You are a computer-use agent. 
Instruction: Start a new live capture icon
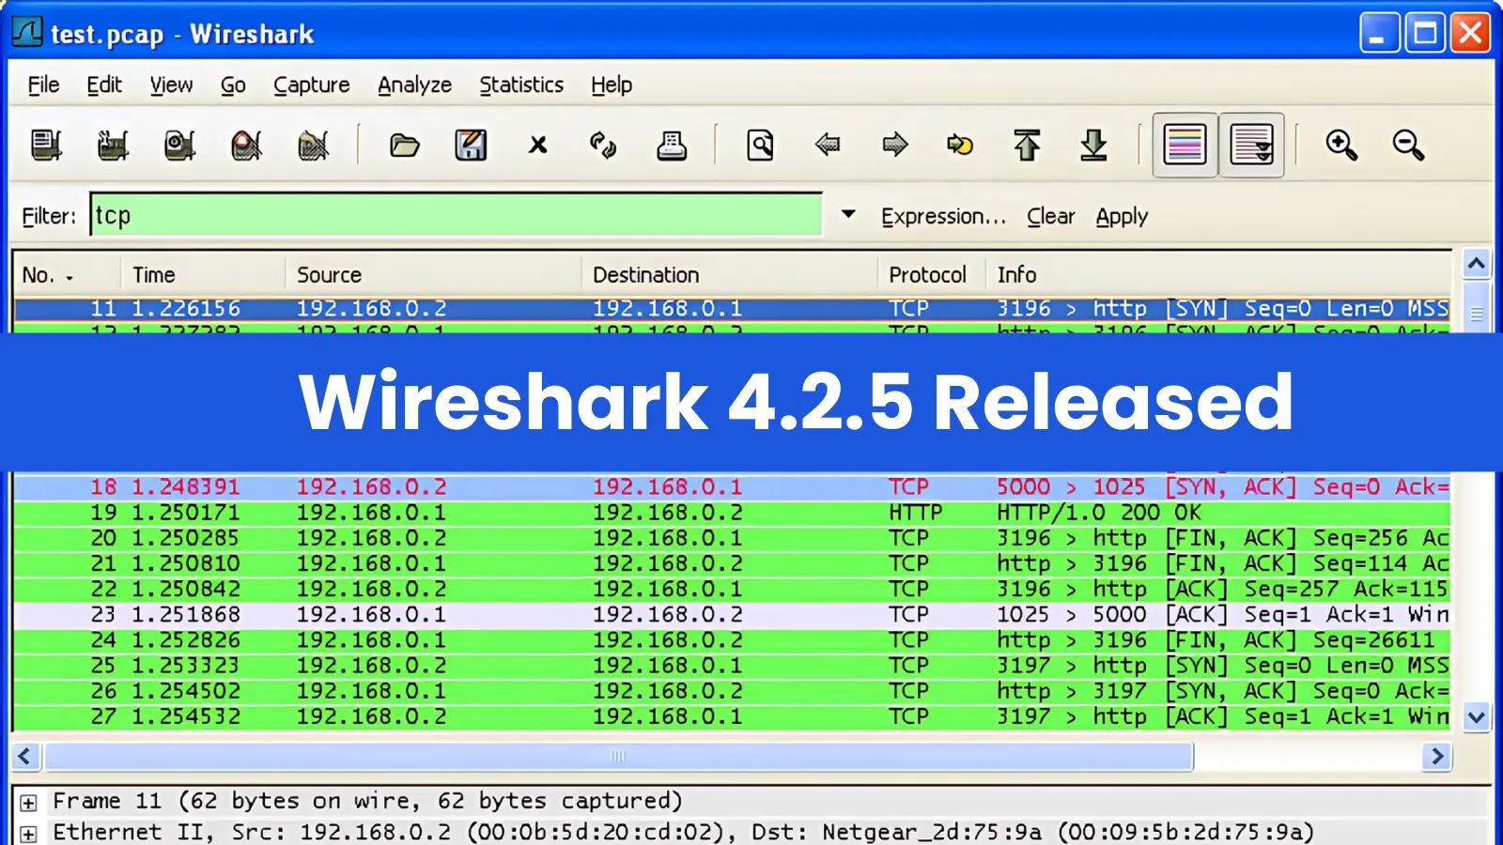point(179,146)
